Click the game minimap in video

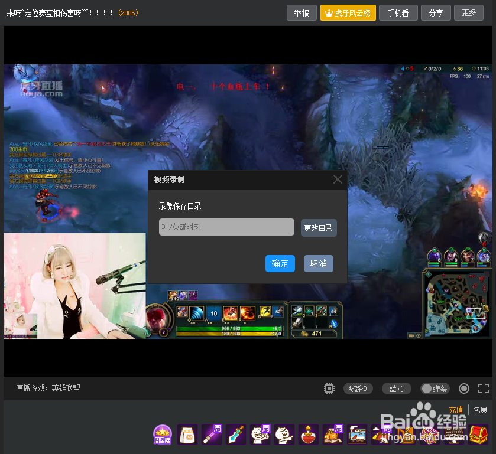point(457,303)
